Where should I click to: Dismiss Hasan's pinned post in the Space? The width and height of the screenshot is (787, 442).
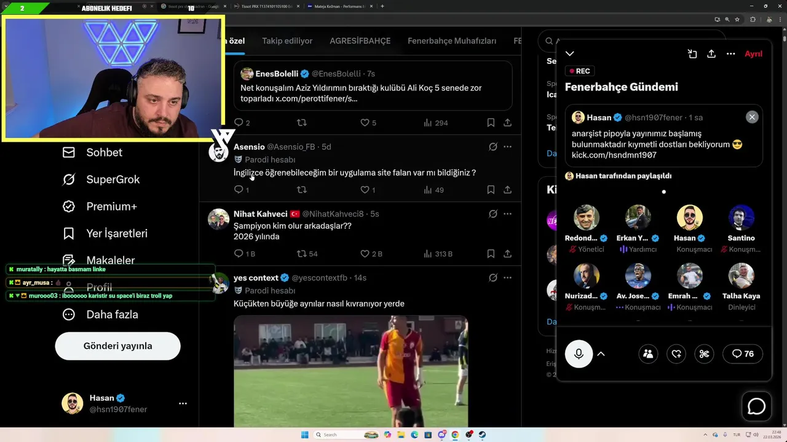point(752,117)
